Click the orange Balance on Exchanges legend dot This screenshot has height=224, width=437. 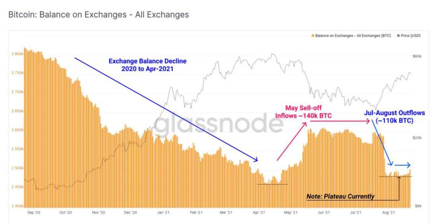(x=313, y=36)
